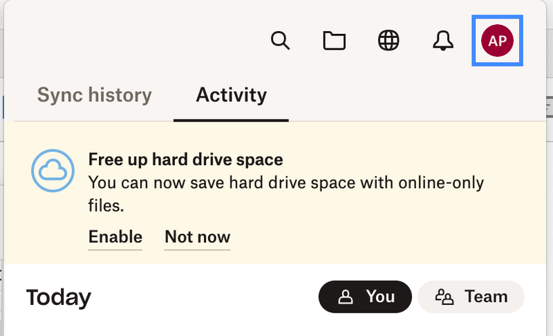Dismiss the banner with Not now

click(197, 237)
